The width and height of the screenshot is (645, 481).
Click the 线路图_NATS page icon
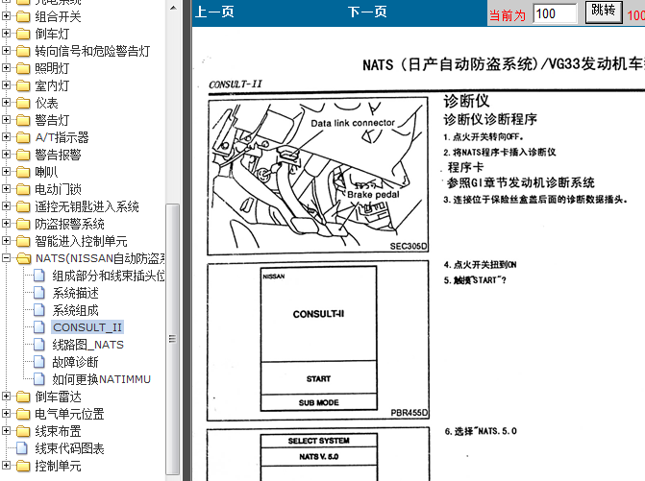pos(39,345)
